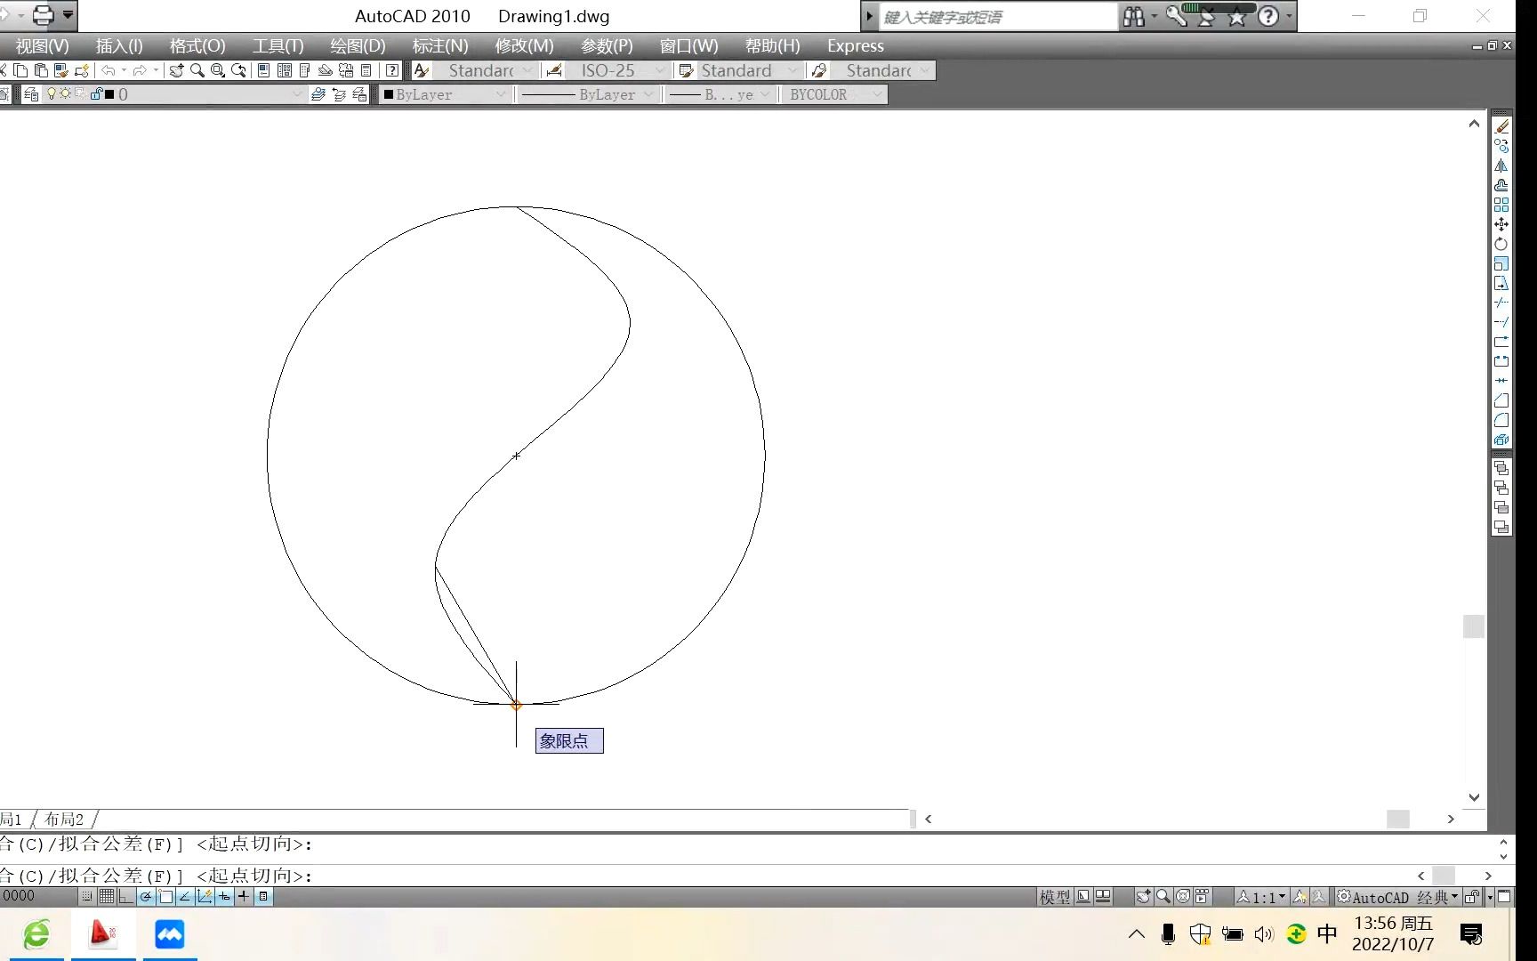Select the Trim tool
The width and height of the screenshot is (1537, 961).
coord(1501,303)
